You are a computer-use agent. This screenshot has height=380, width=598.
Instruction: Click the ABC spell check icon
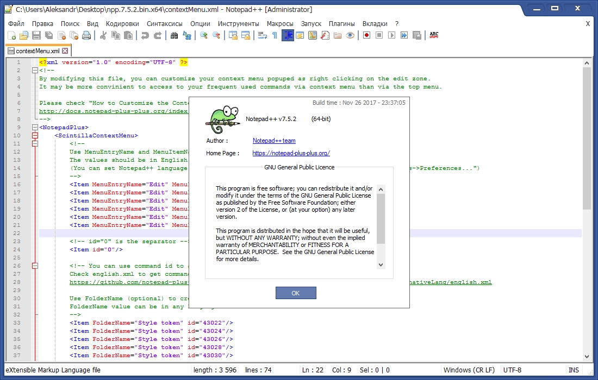point(434,35)
